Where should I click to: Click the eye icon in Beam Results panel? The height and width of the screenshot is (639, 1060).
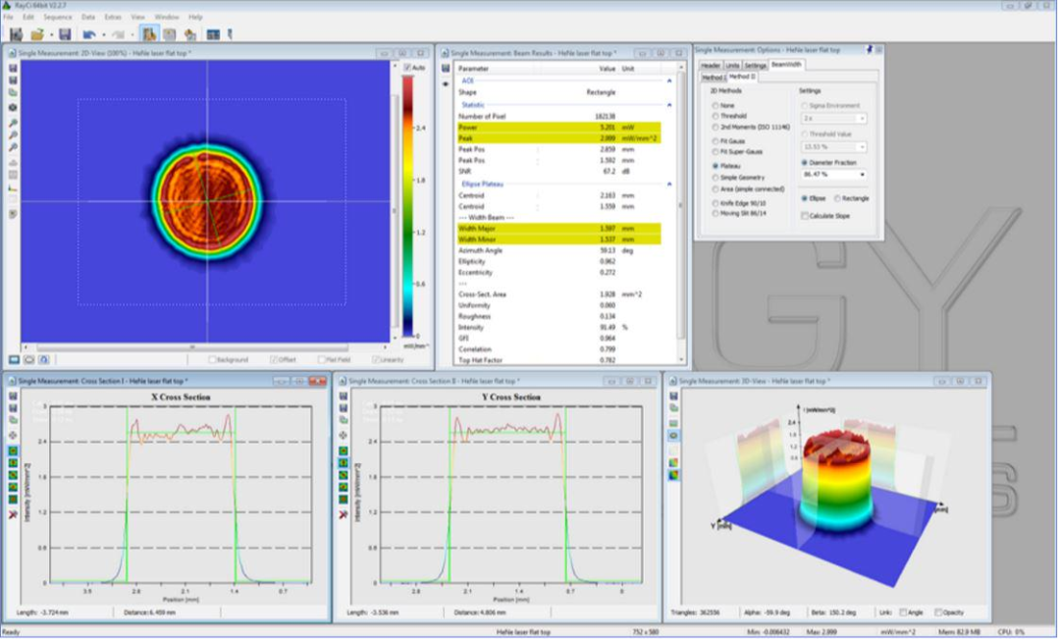446,84
